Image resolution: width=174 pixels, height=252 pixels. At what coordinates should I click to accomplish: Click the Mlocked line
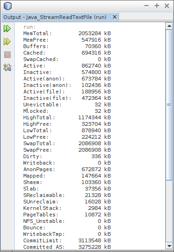coord(67,111)
